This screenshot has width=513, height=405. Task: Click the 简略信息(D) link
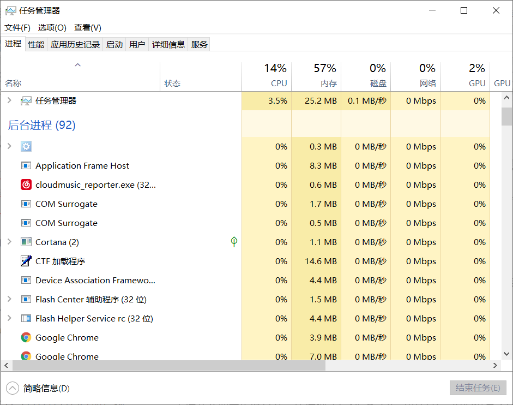pyautogui.click(x=46, y=388)
